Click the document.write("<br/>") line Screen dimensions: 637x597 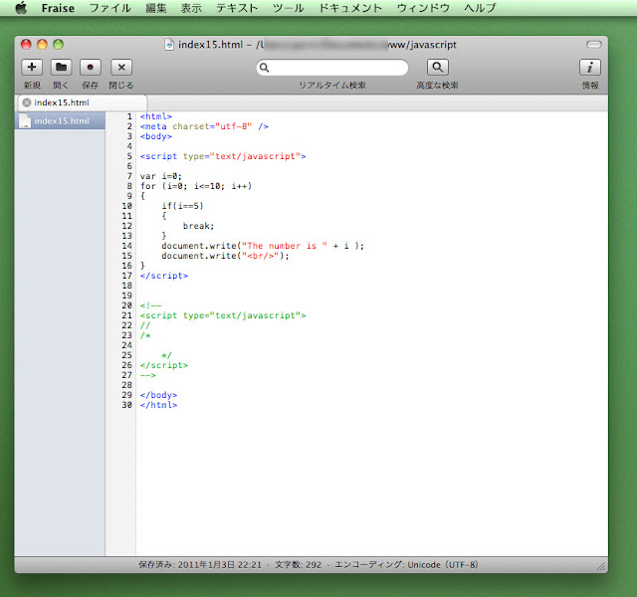tap(225, 256)
